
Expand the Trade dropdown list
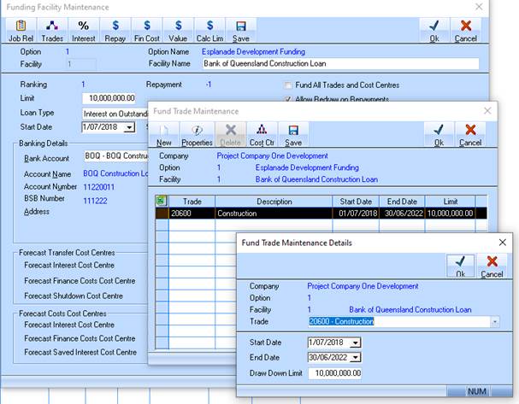[x=495, y=322]
